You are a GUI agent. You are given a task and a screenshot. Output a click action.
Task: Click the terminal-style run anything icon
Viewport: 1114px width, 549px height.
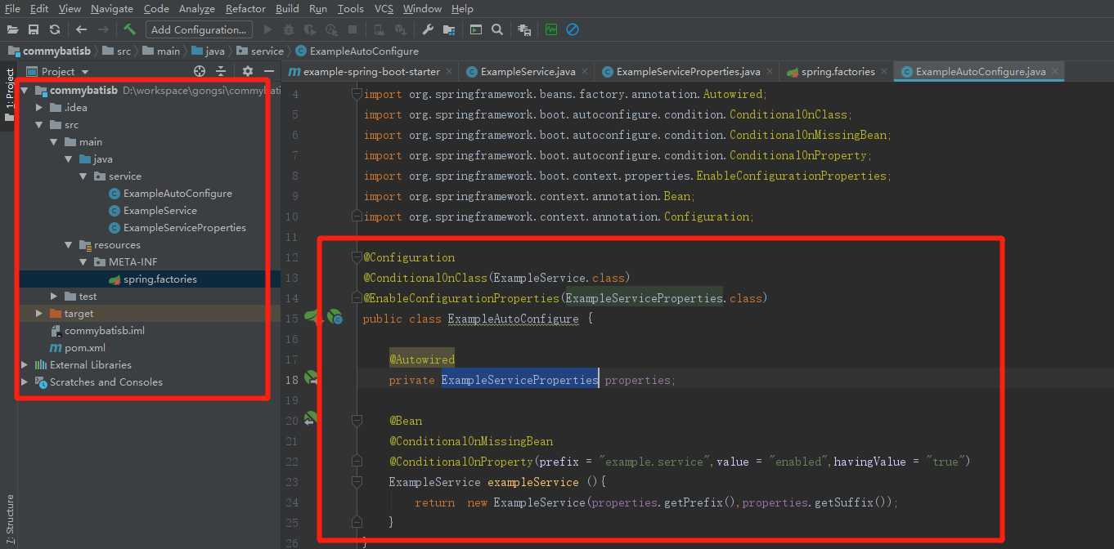pyautogui.click(x=476, y=29)
